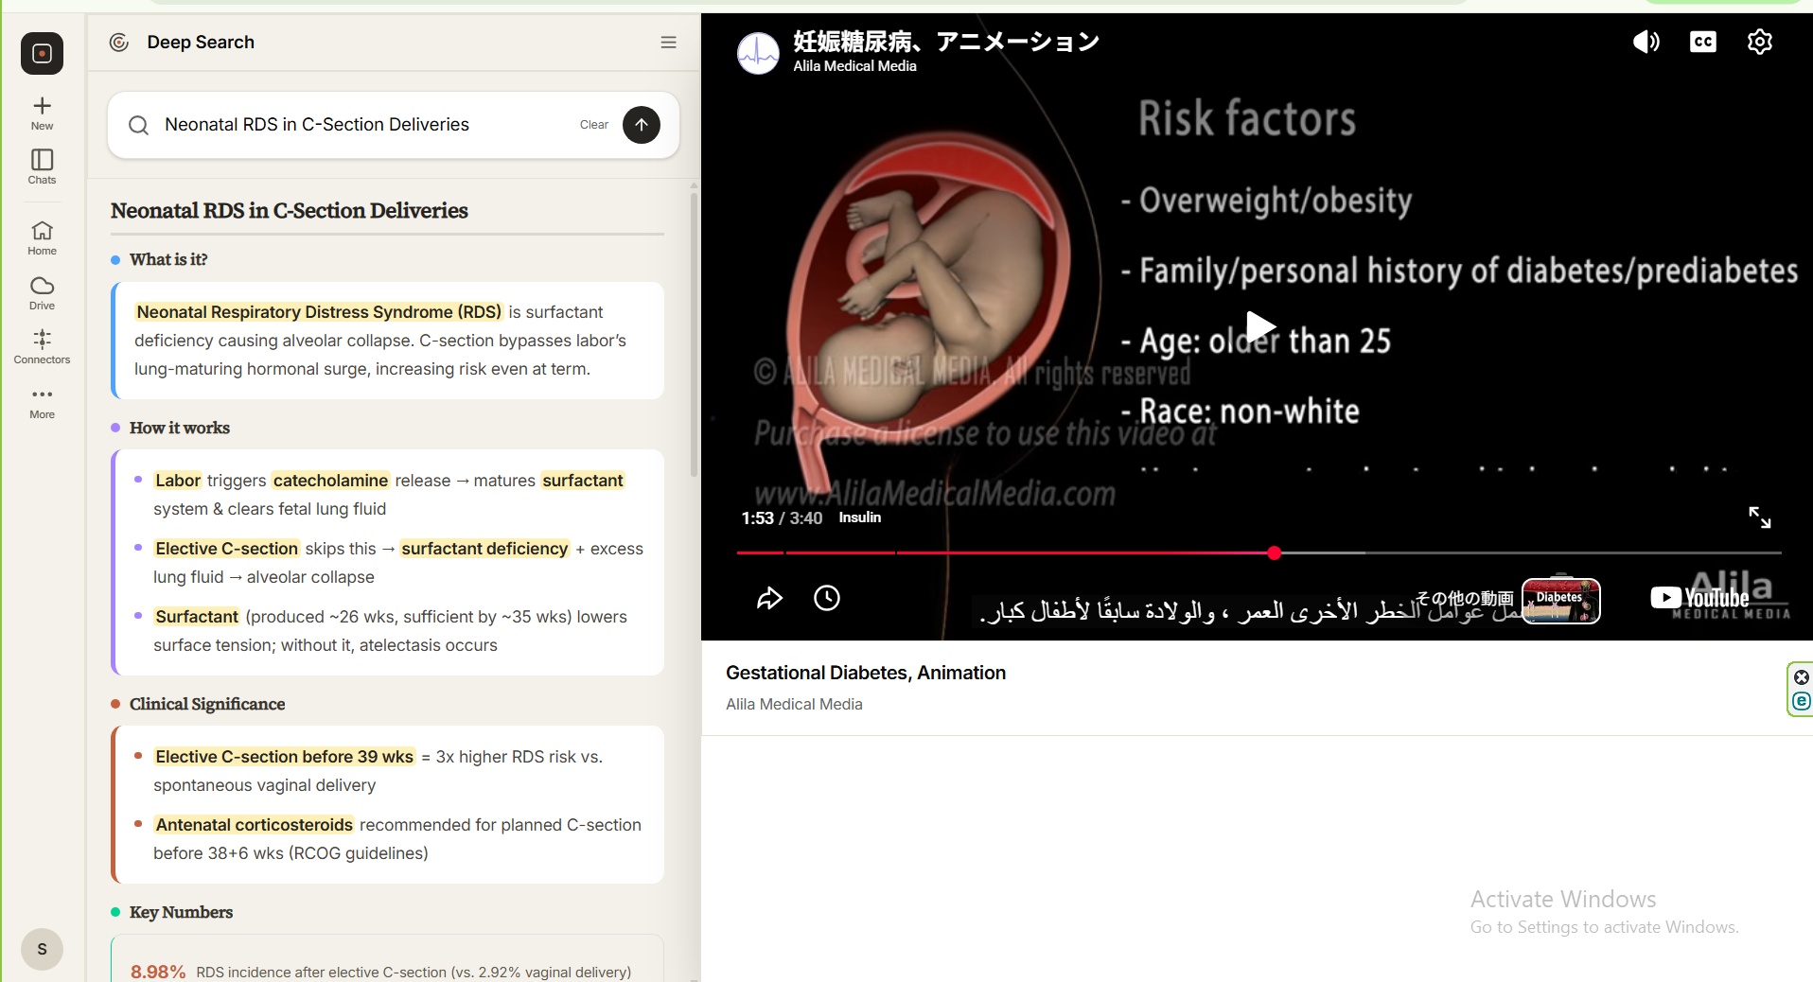
Task: Submit the search with the arrow button
Action: pyautogui.click(x=642, y=125)
